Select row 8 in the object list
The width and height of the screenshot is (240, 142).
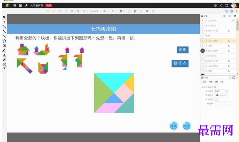[x=218, y=41]
